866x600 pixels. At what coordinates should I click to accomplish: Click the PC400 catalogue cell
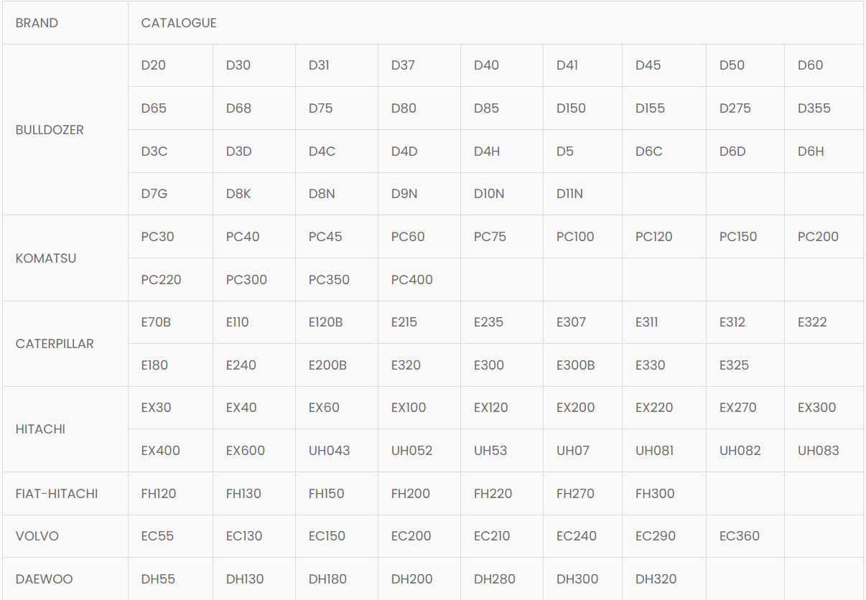419,280
